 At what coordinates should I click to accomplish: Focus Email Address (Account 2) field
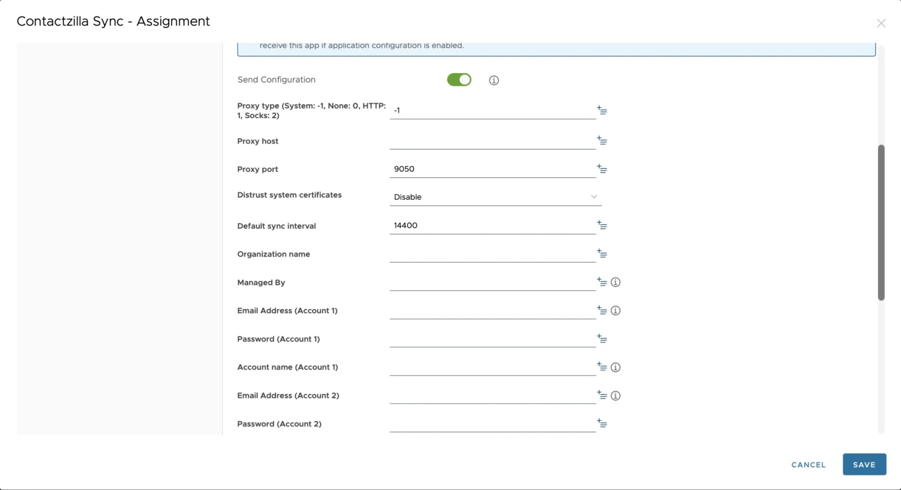point(493,395)
